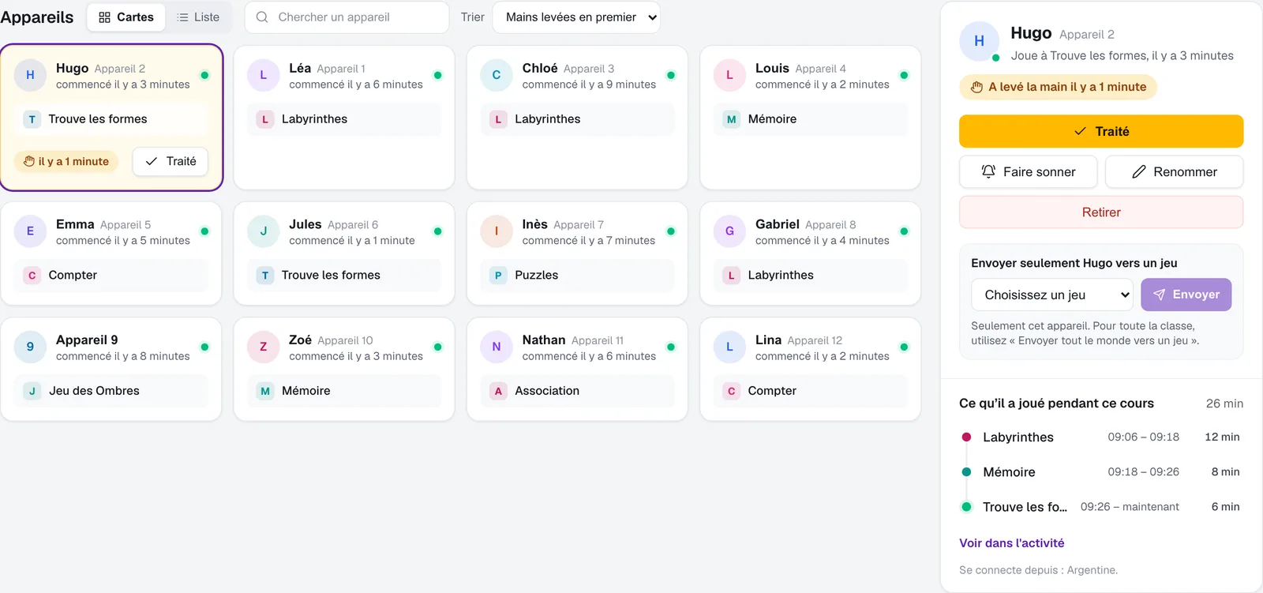The height and width of the screenshot is (593, 1263).
Task: Click the Labyrinthes history entry
Action: point(1101,437)
